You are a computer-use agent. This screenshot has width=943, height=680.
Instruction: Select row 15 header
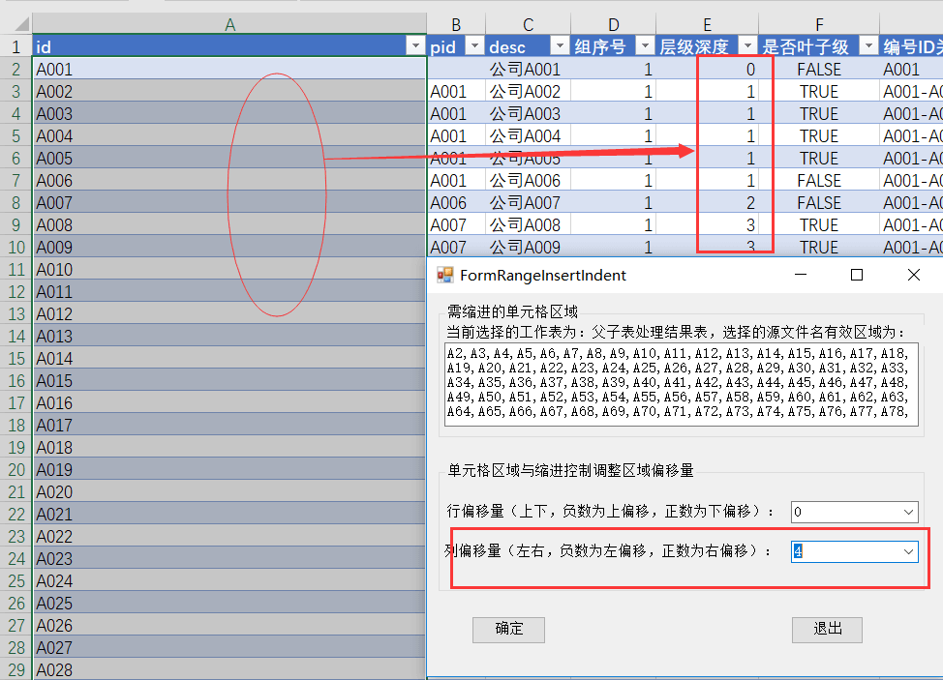pos(16,359)
